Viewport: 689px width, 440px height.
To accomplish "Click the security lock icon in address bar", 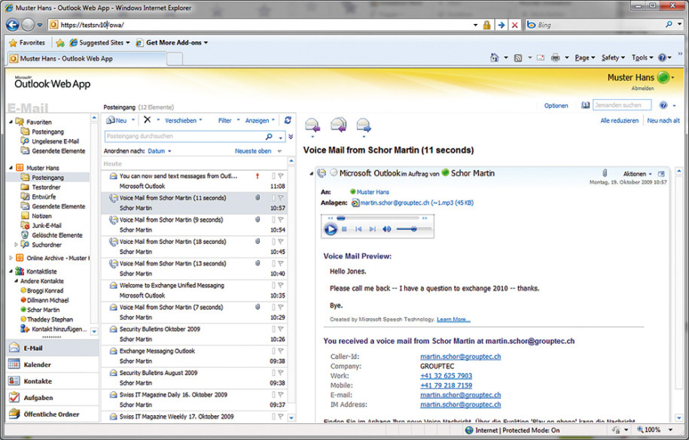I will click(487, 25).
